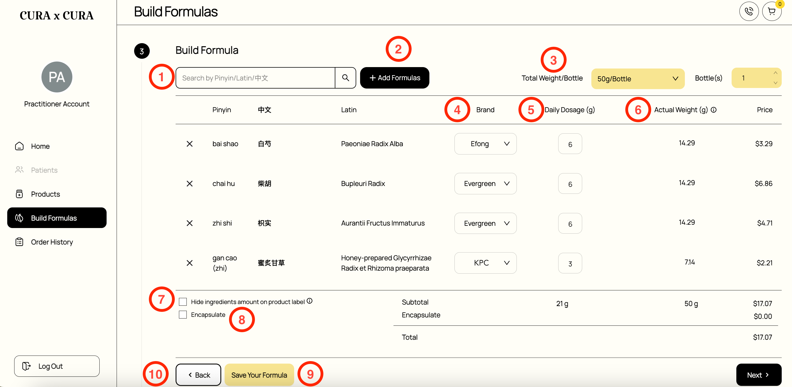Click the $6.86 price for chai hu
792x387 pixels.
763,184
